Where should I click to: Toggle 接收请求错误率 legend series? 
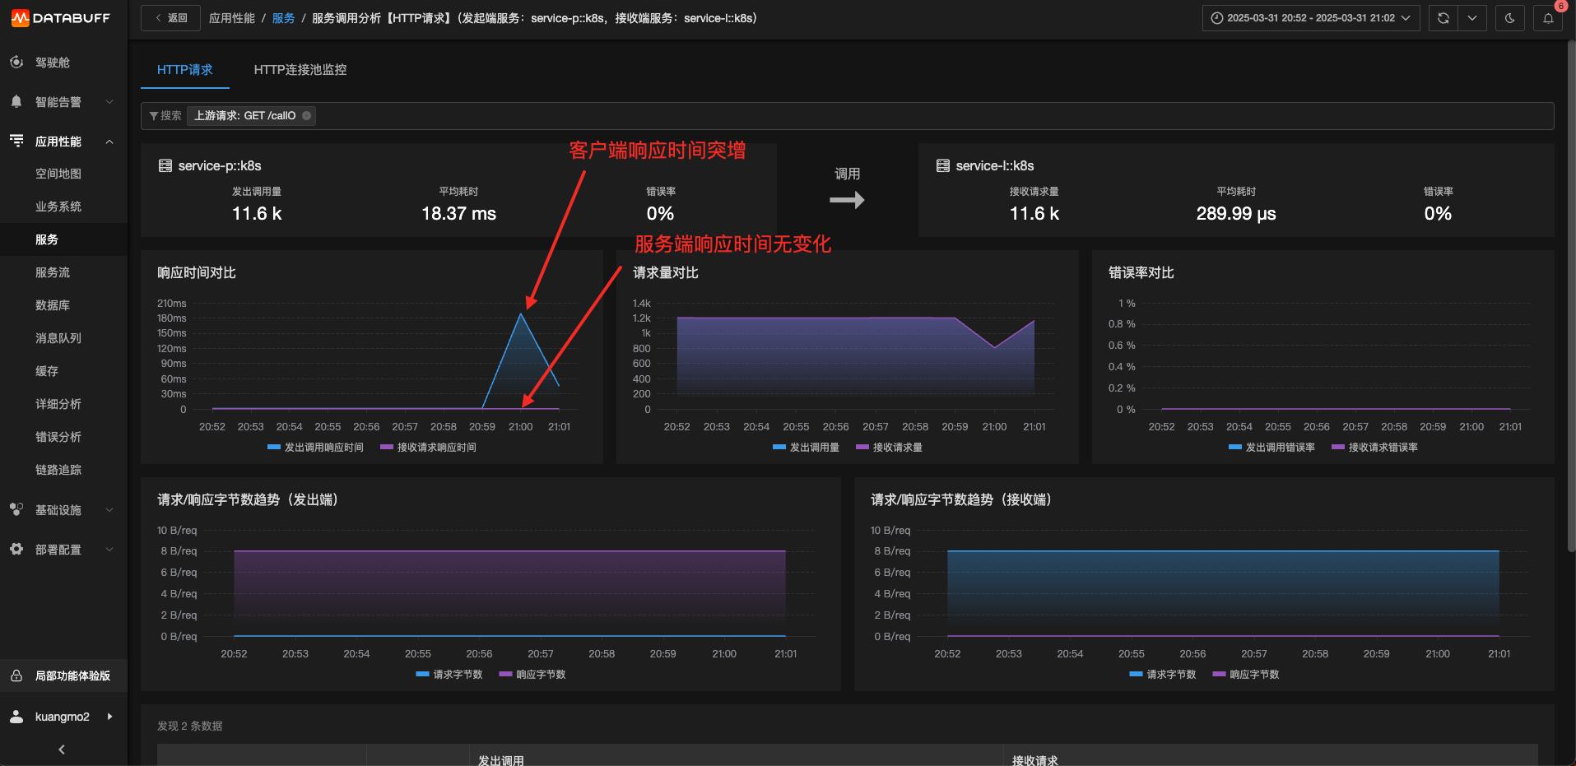1374,448
